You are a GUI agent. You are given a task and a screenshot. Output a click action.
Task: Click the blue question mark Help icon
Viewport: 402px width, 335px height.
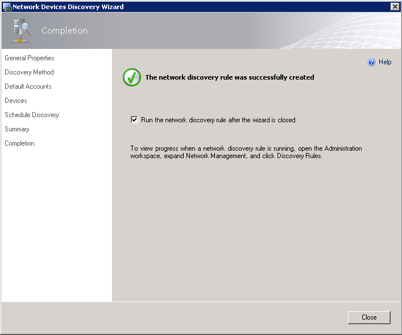tap(371, 63)
